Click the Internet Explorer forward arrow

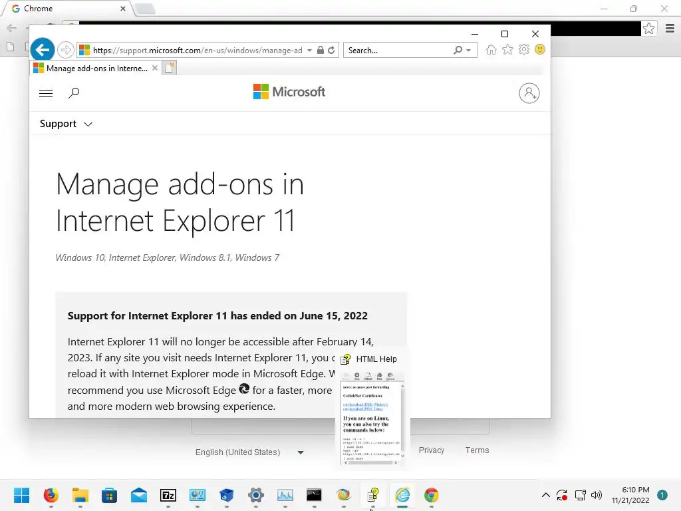point(66,50)
